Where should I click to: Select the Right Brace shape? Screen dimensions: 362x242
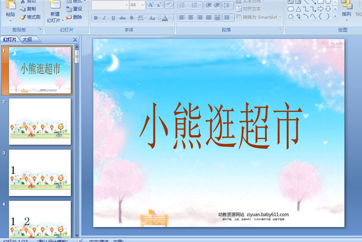coord(328,16)
